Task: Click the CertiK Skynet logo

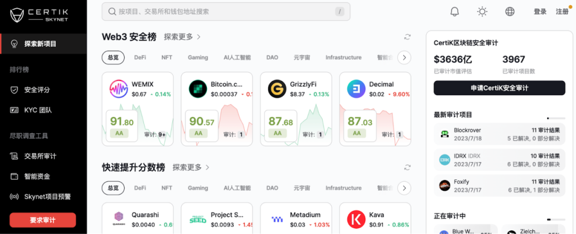Action: [x=39, y=15]
